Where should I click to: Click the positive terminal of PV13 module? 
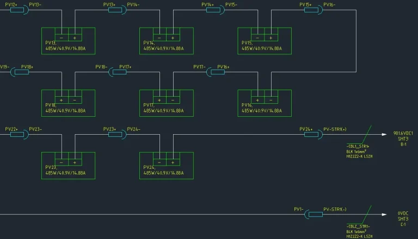(x=75, y=37)
